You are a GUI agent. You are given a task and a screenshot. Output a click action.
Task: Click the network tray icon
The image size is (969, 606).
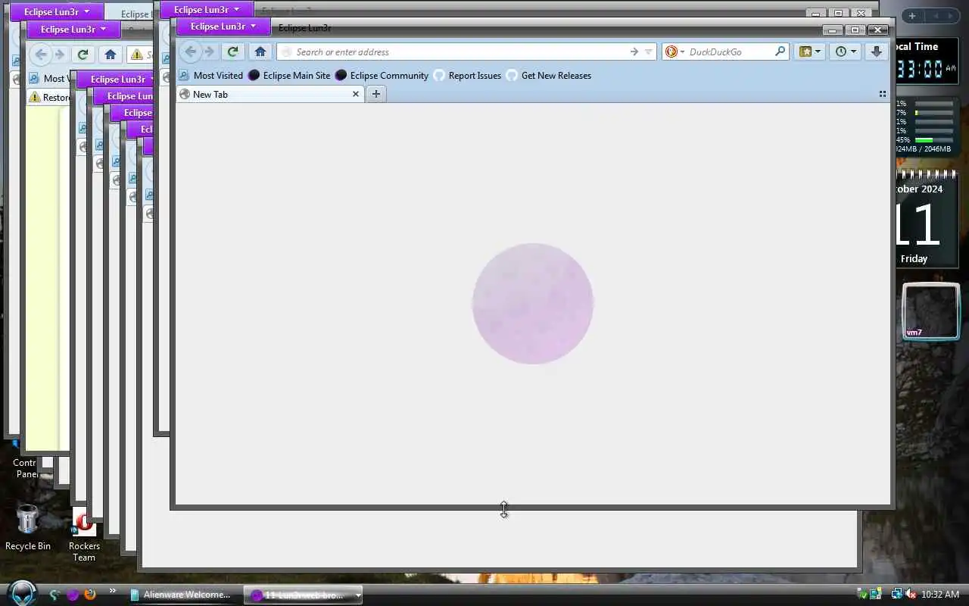point(897,595)
